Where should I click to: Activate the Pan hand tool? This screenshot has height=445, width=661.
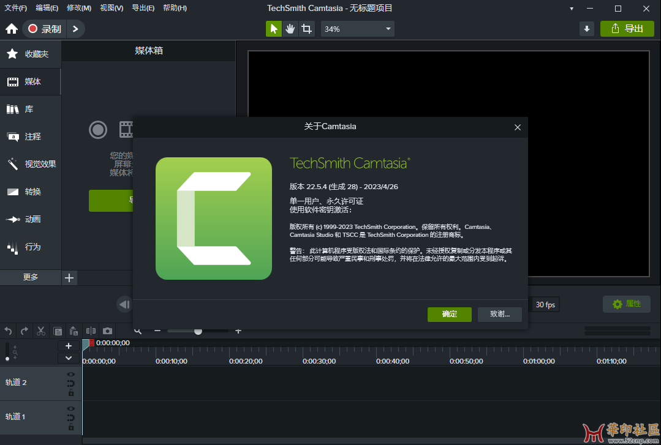(x=290, y=29)
